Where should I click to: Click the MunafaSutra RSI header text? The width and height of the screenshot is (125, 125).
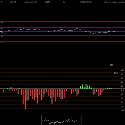pyautogui.click(x=31, y=2)
